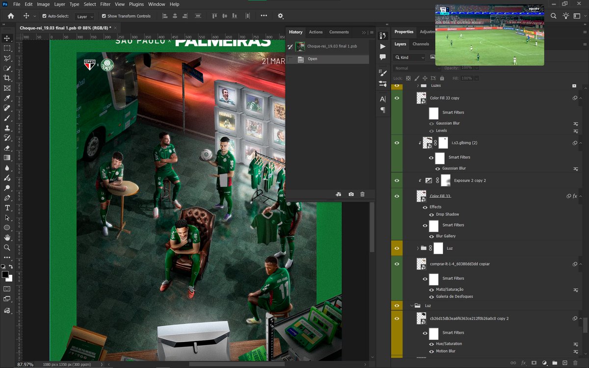Create a new layer icon
The image size is (589, 368).
click(565, 363)
